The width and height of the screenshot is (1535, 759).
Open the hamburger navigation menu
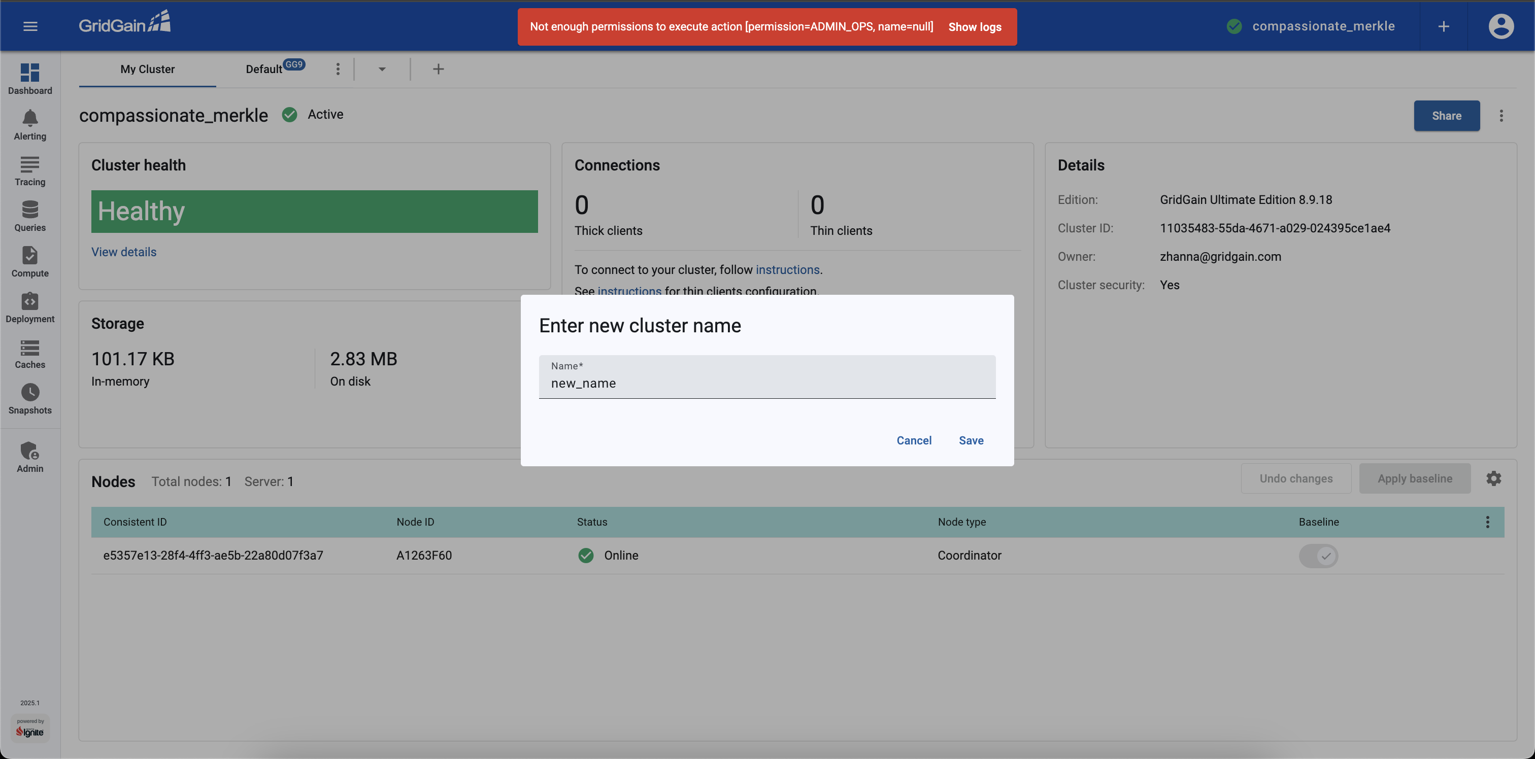(30, 26)
